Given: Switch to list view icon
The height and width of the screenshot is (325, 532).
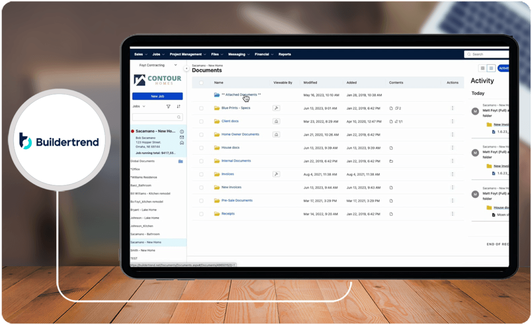Looking at the screenshot, I should point(491,69).
